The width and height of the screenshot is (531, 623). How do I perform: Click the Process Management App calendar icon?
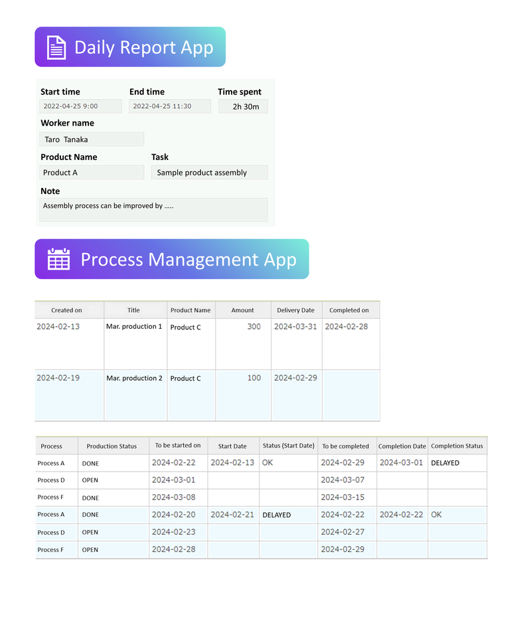58,259
